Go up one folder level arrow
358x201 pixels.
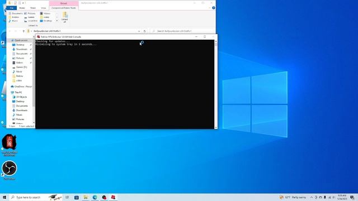click(23, 31)
